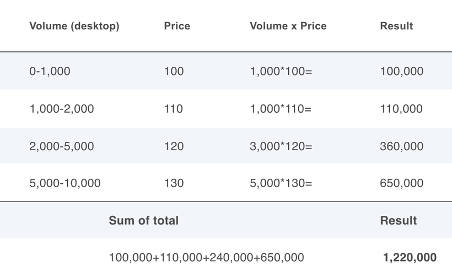Click the "3,000*120=" calculation cell
Screen dimensions: 452x276
[x=281, y=146]
